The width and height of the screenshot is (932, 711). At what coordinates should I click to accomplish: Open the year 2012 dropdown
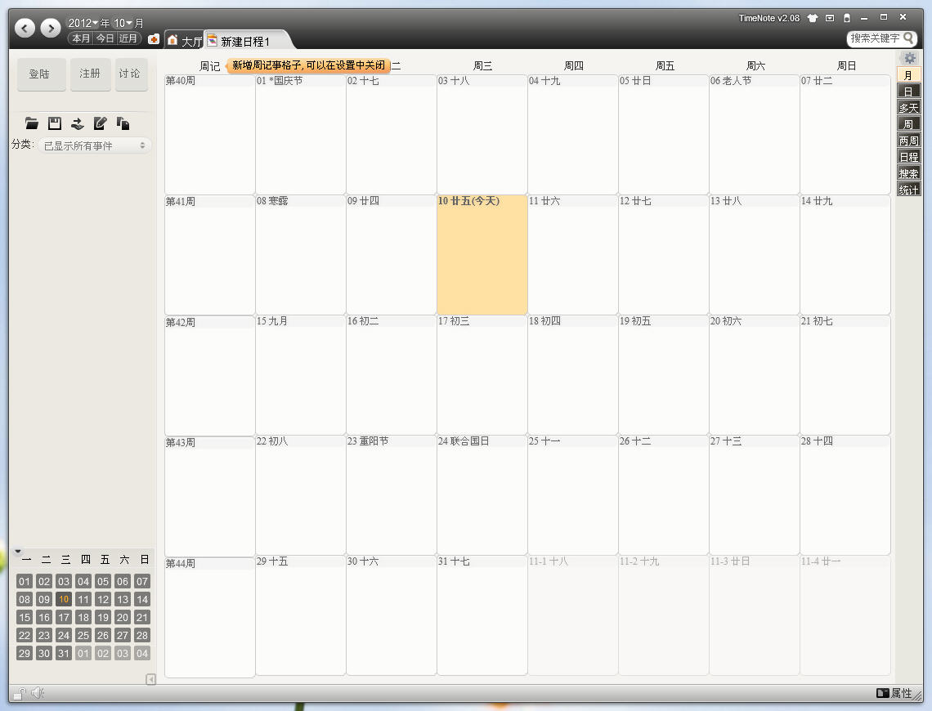pyautogui.click(x=83, y=23)
